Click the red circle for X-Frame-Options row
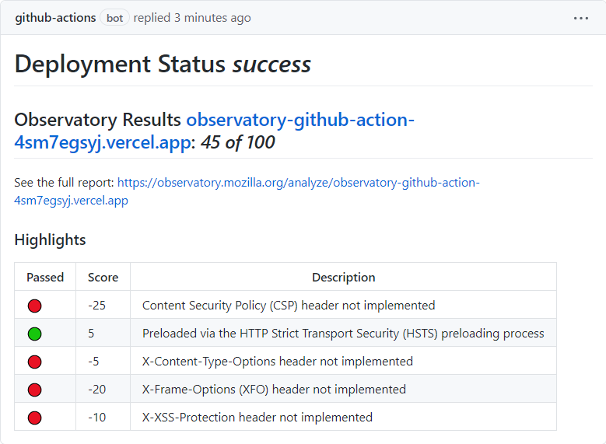This screenshot has width=606, height=444. [x=34, y=390]
